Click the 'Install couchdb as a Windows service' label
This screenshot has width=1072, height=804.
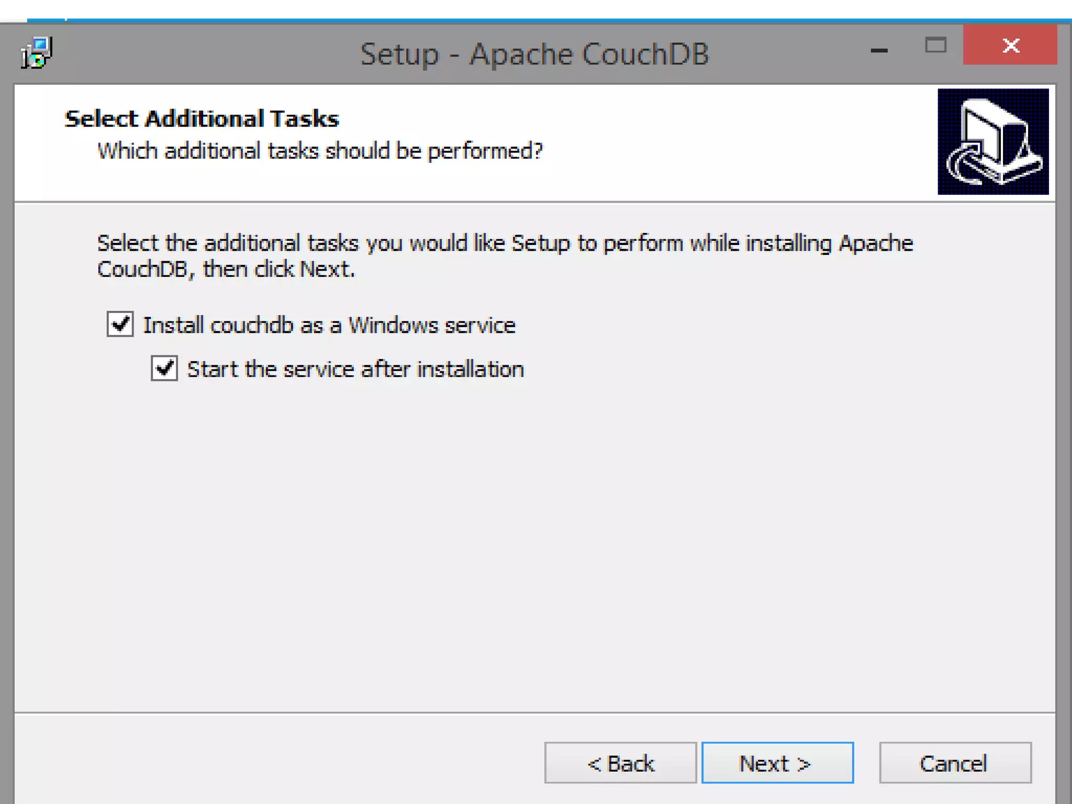[329, 326]
